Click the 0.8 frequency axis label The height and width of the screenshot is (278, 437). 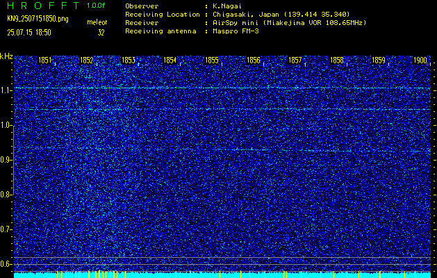(5, 195)
